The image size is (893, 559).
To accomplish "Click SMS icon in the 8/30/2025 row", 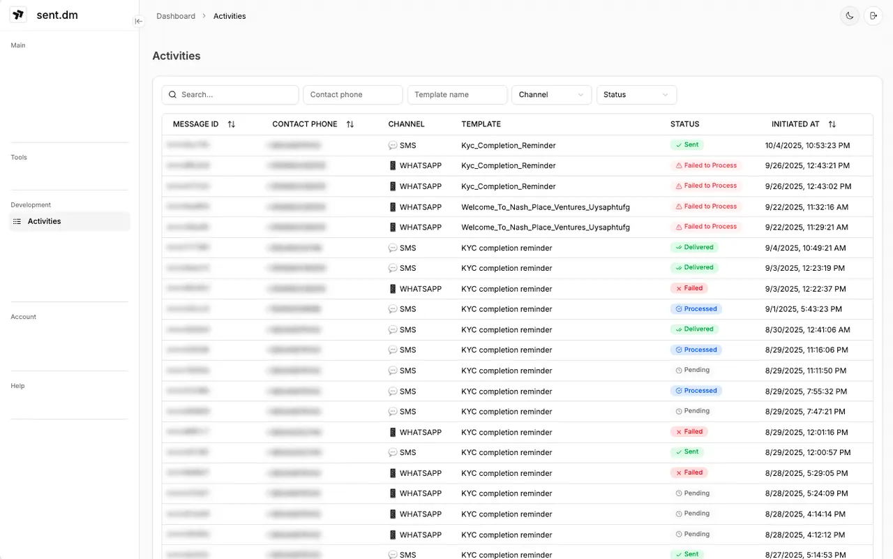I will click(393, 329).
